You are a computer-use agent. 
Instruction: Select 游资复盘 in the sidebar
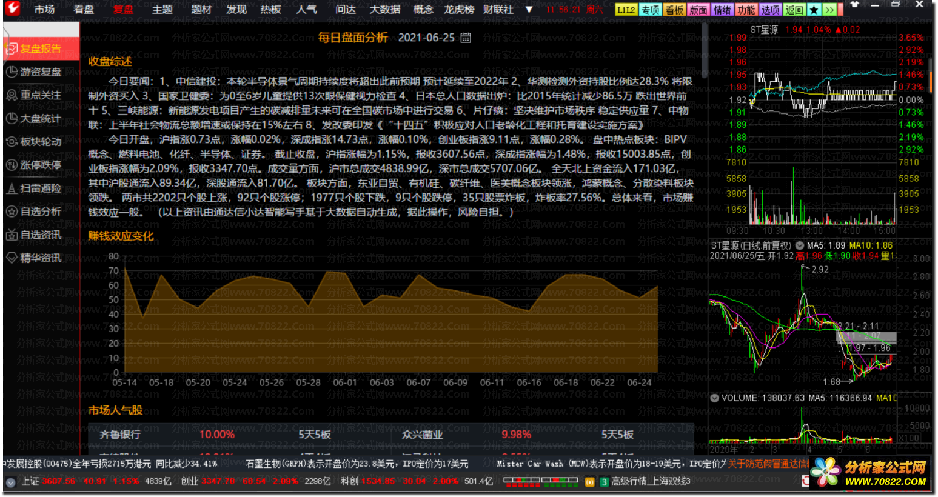click(40, 72)
